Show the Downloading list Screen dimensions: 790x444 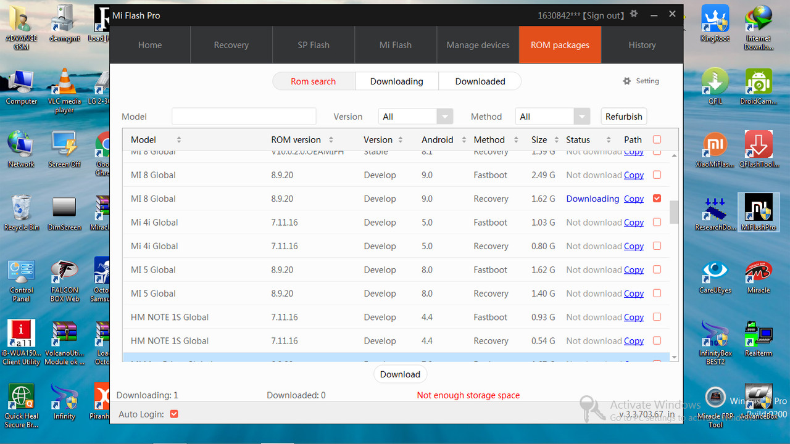[397, 81]
